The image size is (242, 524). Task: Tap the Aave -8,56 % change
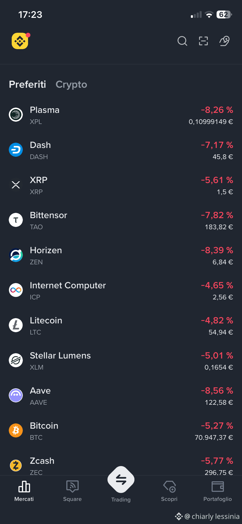point(217,391)
